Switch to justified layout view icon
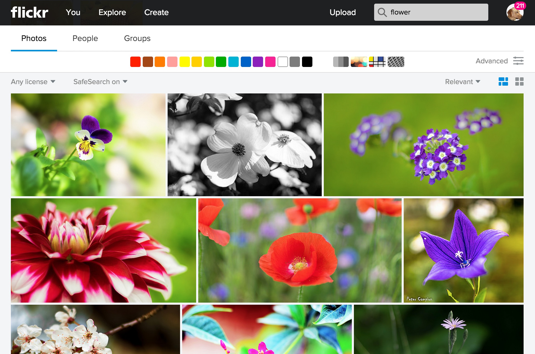 click(503, 81)
